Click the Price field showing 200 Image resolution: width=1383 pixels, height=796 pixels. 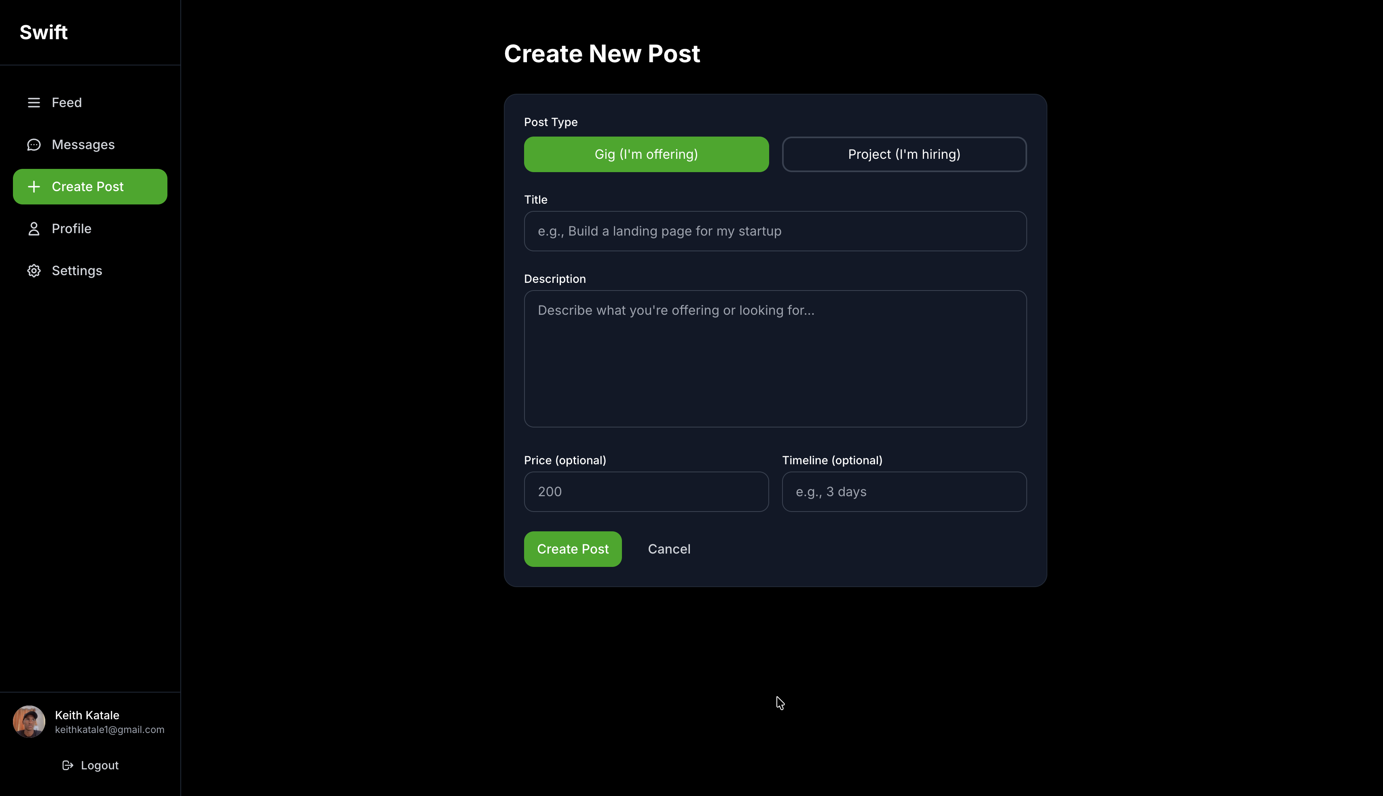pos(646,491)
